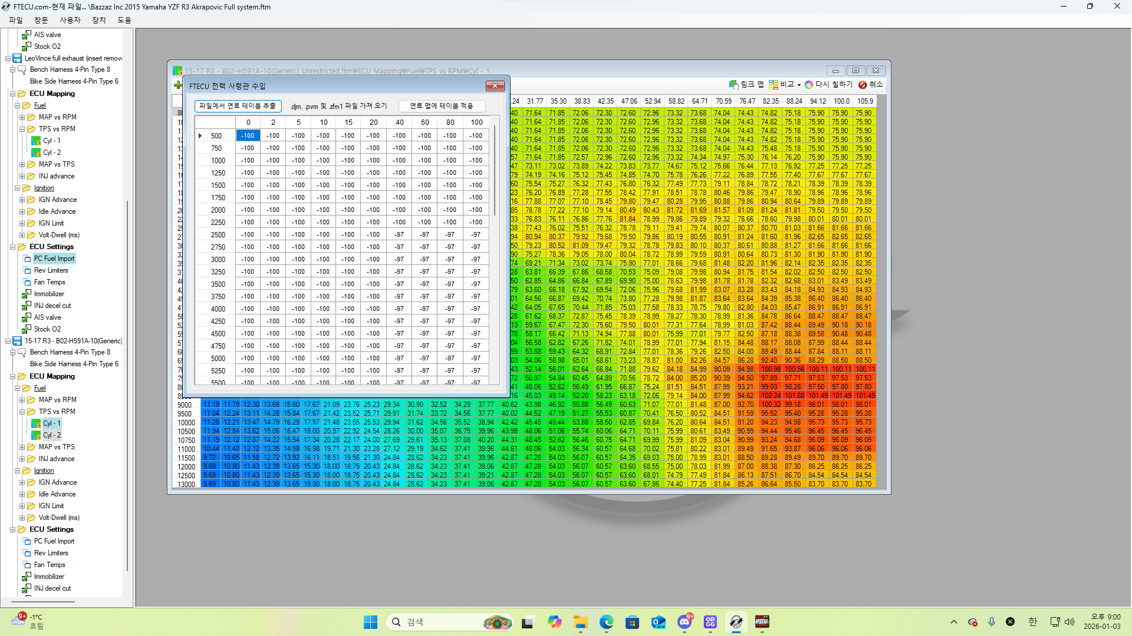Viewport: 1132px width, 636px height.
Task: Open the Outlook taskbar icon
Action: pyautogui.click(x=658, y=622)
